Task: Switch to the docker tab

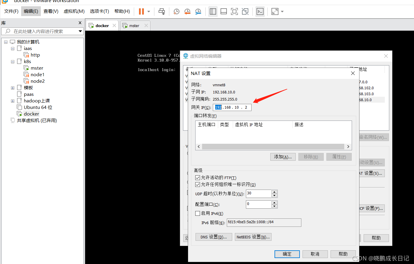Action: (x=102, y=26)
